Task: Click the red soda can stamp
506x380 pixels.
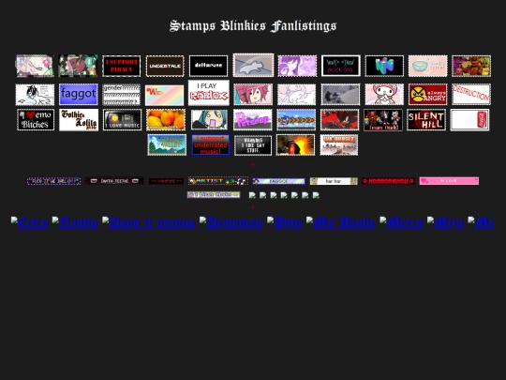Action: pyautogui.click(x=469, y=120)
